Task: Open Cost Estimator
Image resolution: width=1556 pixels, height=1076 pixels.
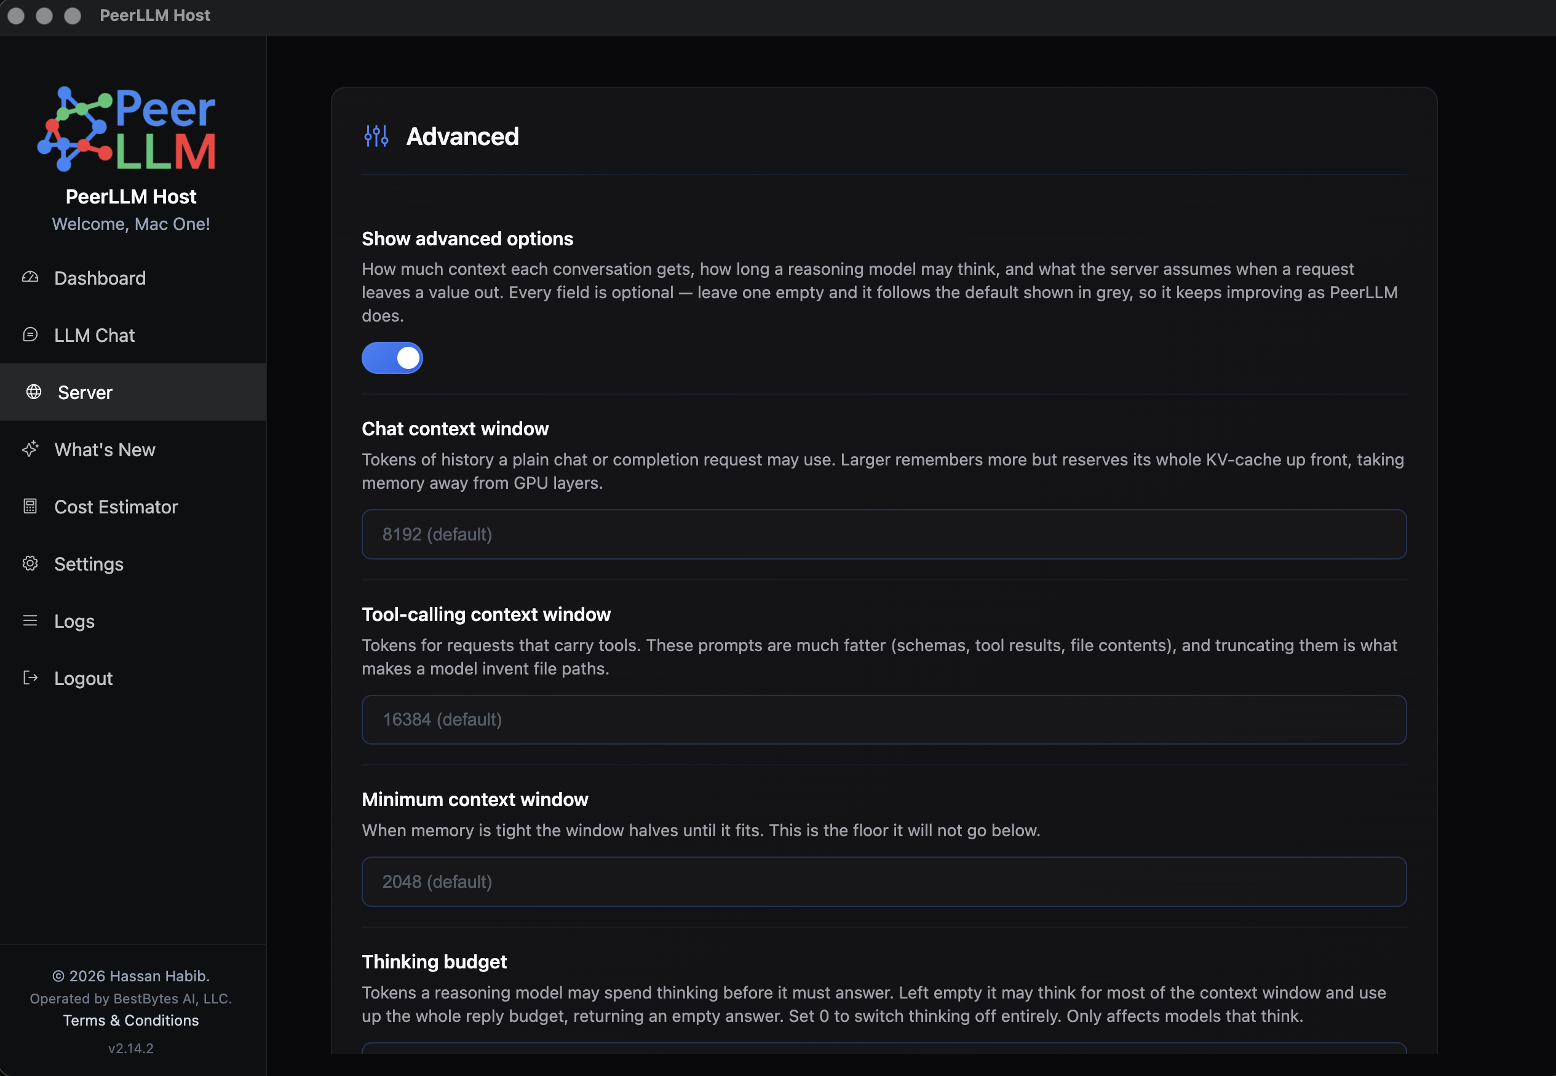Action: [x=133, y=507]
